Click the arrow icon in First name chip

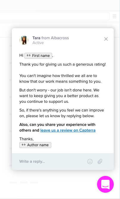29,55
